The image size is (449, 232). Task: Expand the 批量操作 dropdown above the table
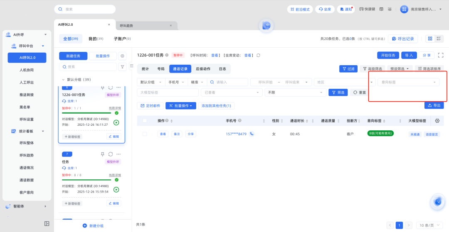pyautogui.click(x=181, y=106)
